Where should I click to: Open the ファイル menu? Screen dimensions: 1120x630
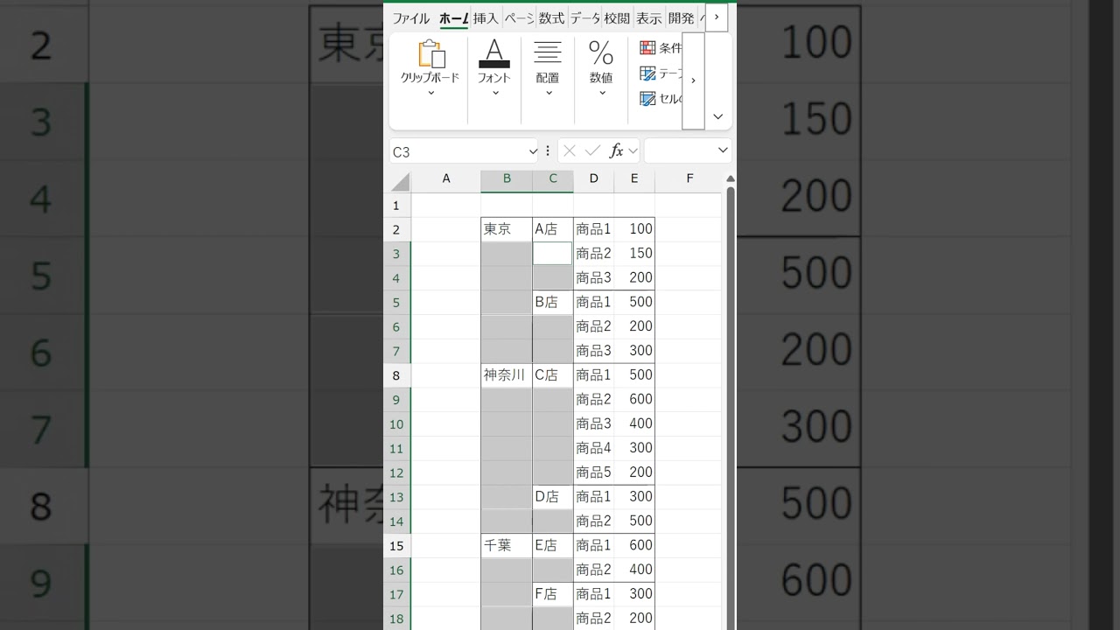(410, 18)
